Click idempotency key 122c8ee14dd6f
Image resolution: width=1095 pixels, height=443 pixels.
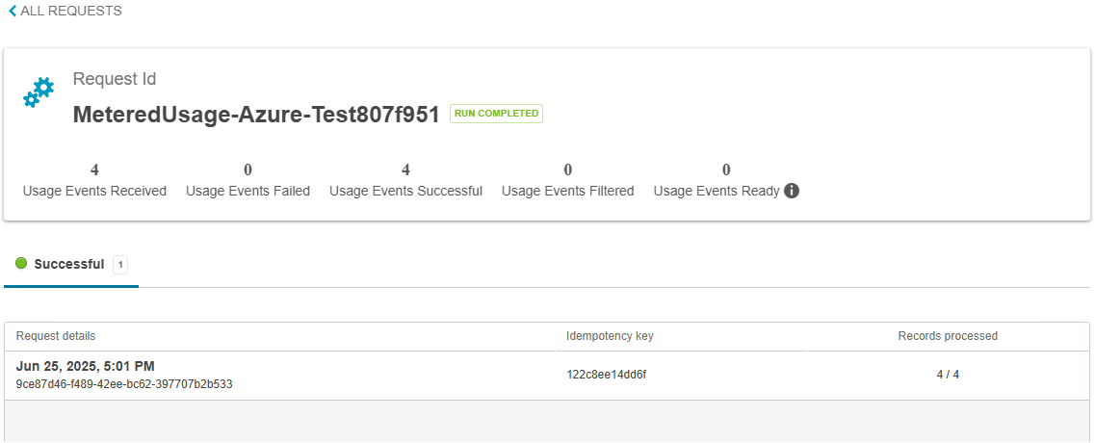tap(606, 375)
